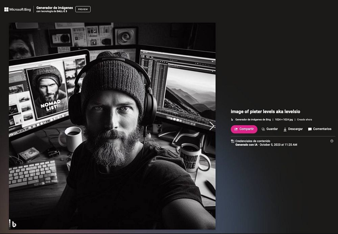Click the Credenciales de contenido icon
The height and width of the screenshot is (234, 338).
233,141
